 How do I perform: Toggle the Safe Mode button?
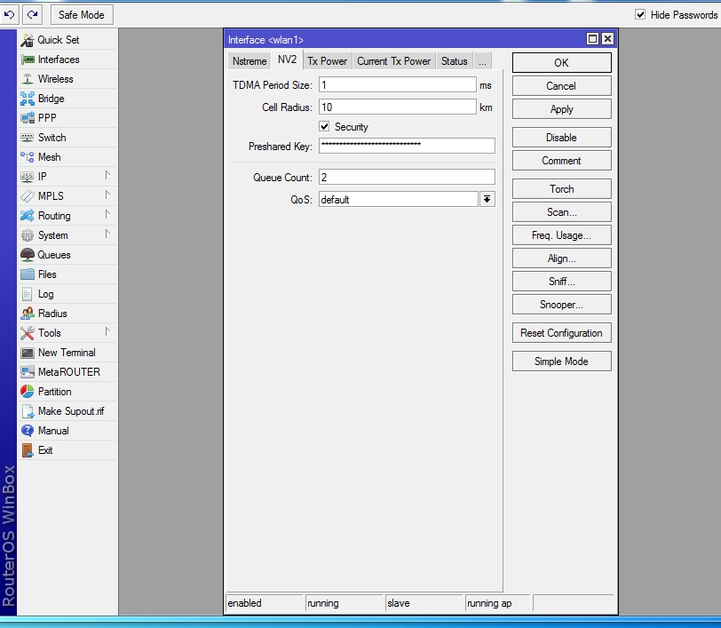[x=81, y=15]
